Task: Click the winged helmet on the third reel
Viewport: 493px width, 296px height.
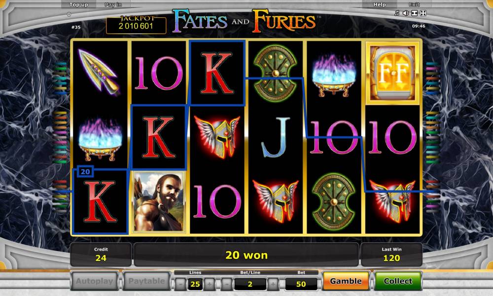Action: (217, 136)
